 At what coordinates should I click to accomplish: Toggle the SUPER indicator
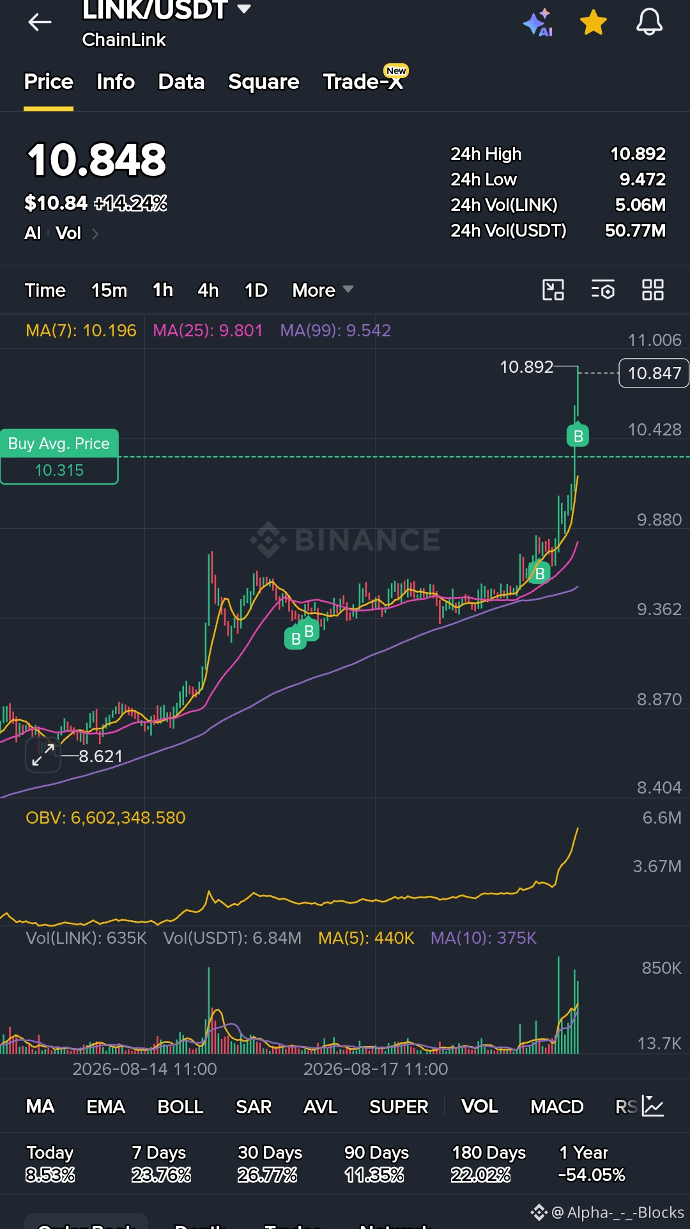(399, 1106)
